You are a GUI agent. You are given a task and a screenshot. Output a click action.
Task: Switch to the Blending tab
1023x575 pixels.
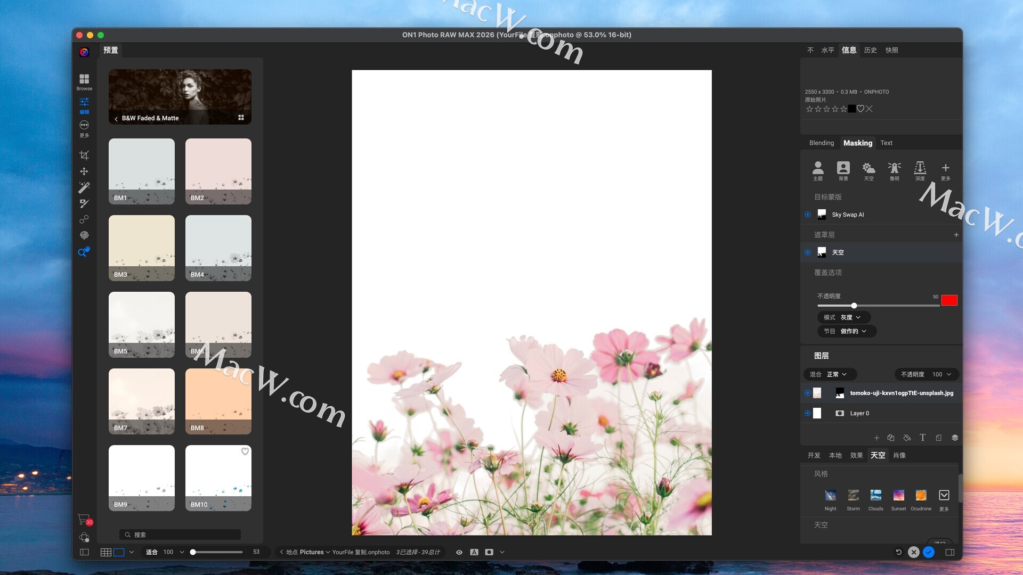[821, 143]
